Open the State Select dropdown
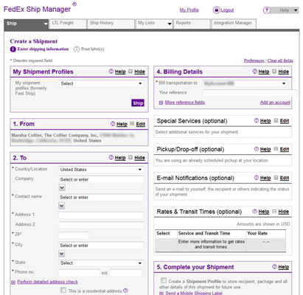The width and height of the screenshot is (303, 295). pos(101,263)
